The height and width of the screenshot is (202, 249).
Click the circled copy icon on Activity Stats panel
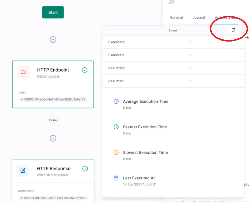233,30
